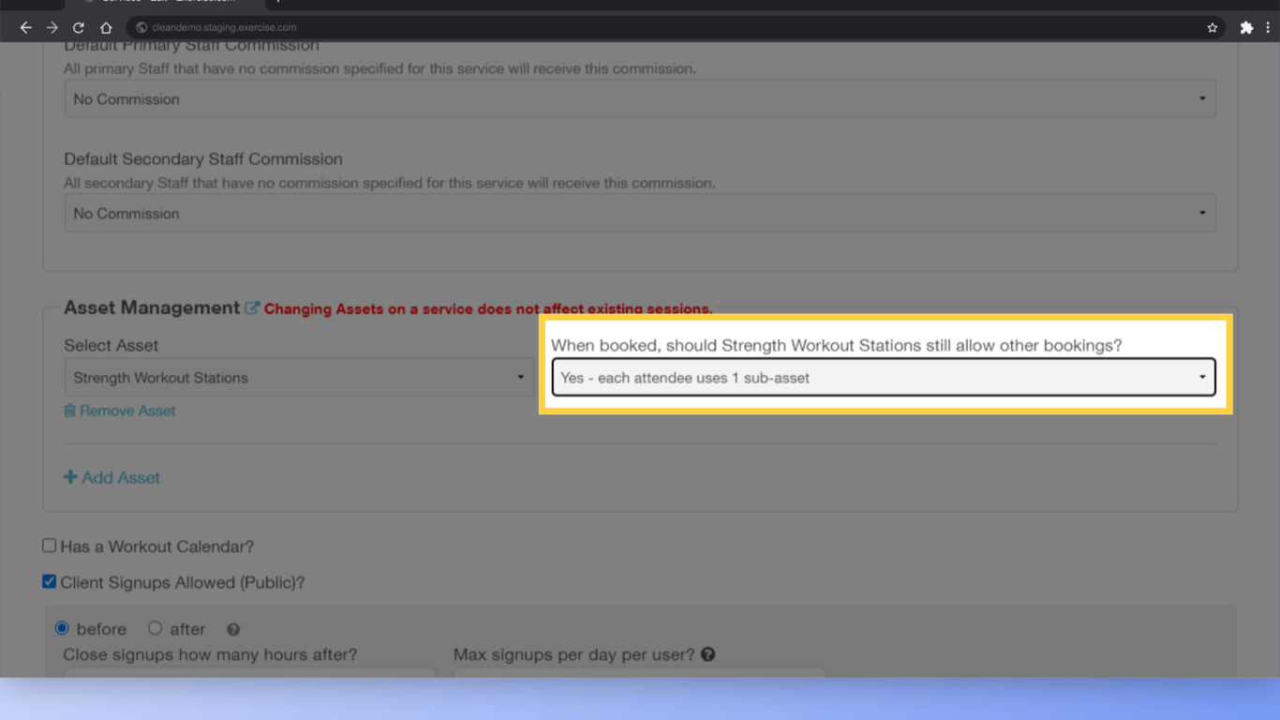The height and width of the screenshot is (720, 1280).
Task: Click the help icon next to before/after options
Action: coord(232,628)
